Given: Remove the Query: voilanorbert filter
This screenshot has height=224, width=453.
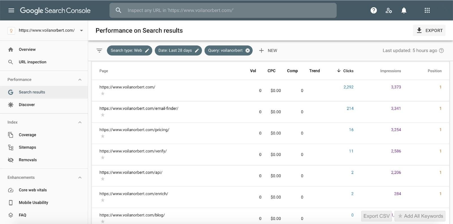Looking at the screenshot, I should pos(247,51).
